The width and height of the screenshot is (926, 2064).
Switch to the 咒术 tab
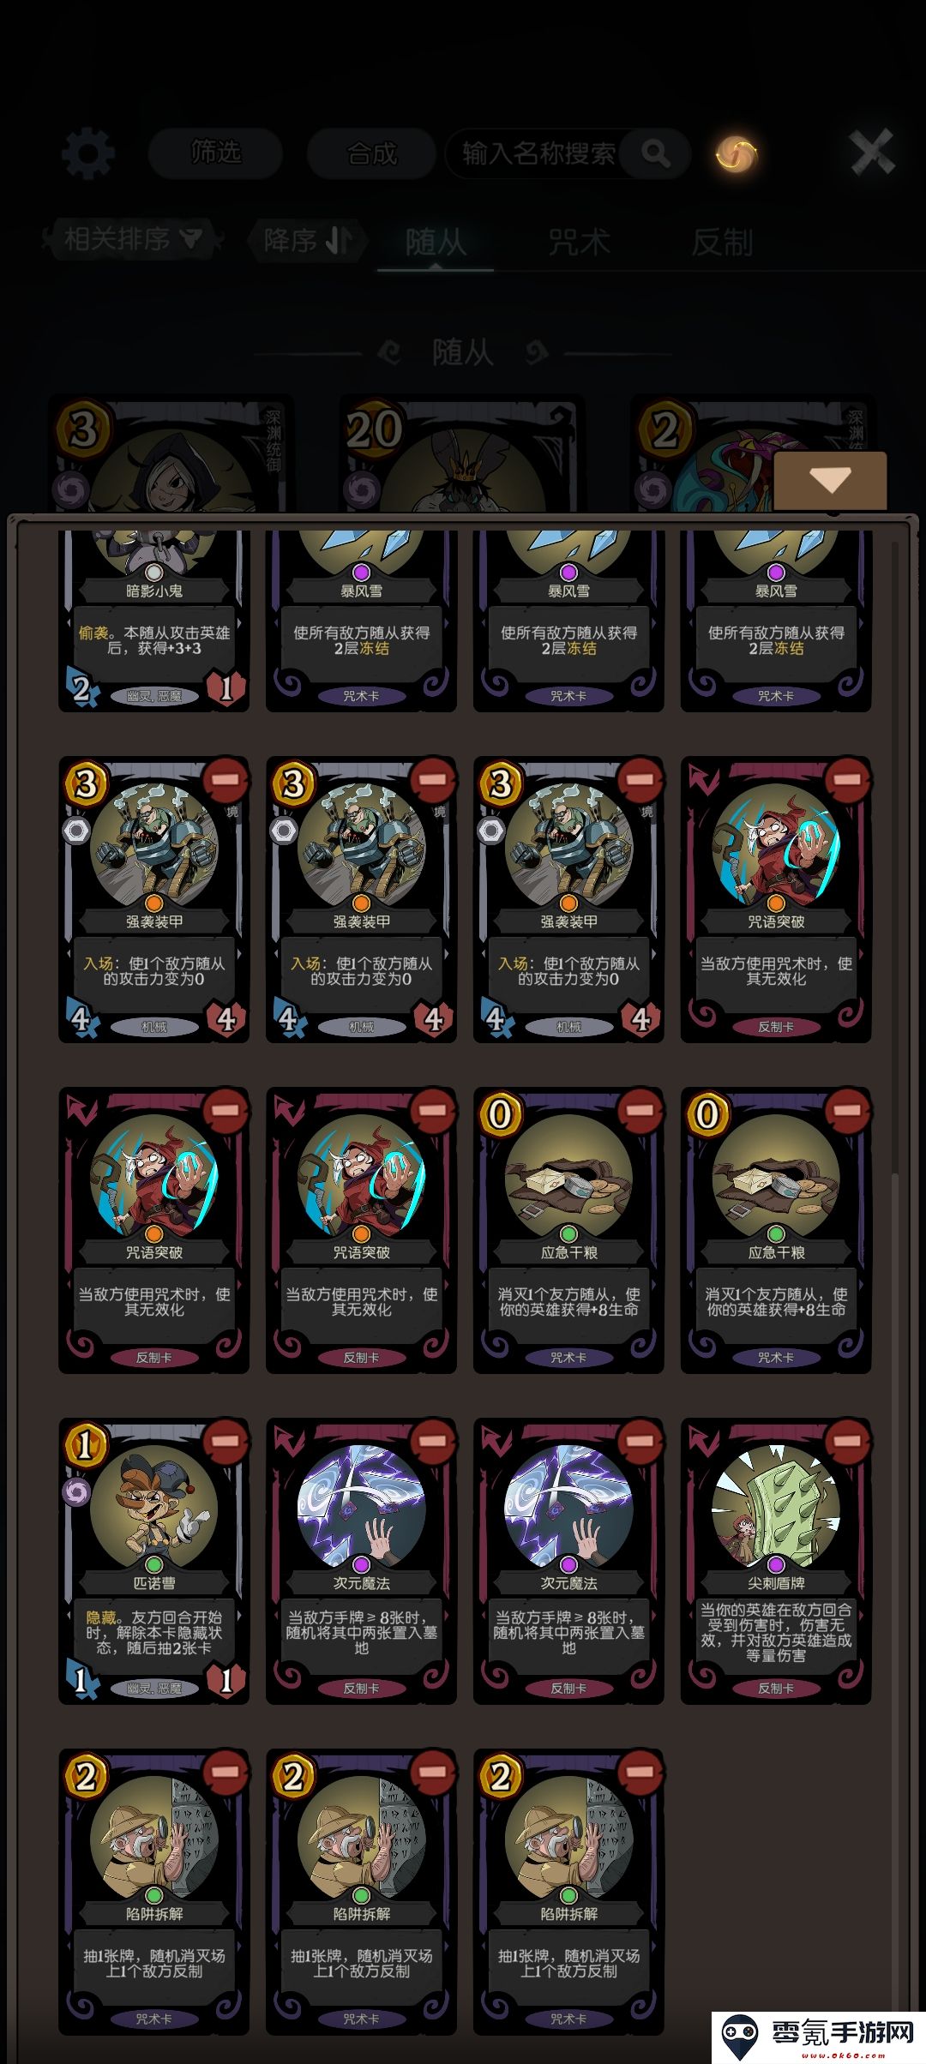click(579, 243)
